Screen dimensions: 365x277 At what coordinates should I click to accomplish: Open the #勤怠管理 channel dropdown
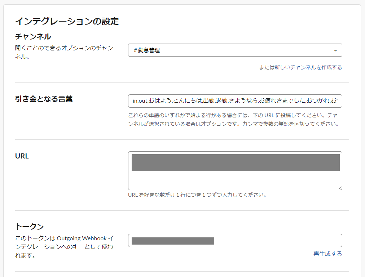point(235,50)
